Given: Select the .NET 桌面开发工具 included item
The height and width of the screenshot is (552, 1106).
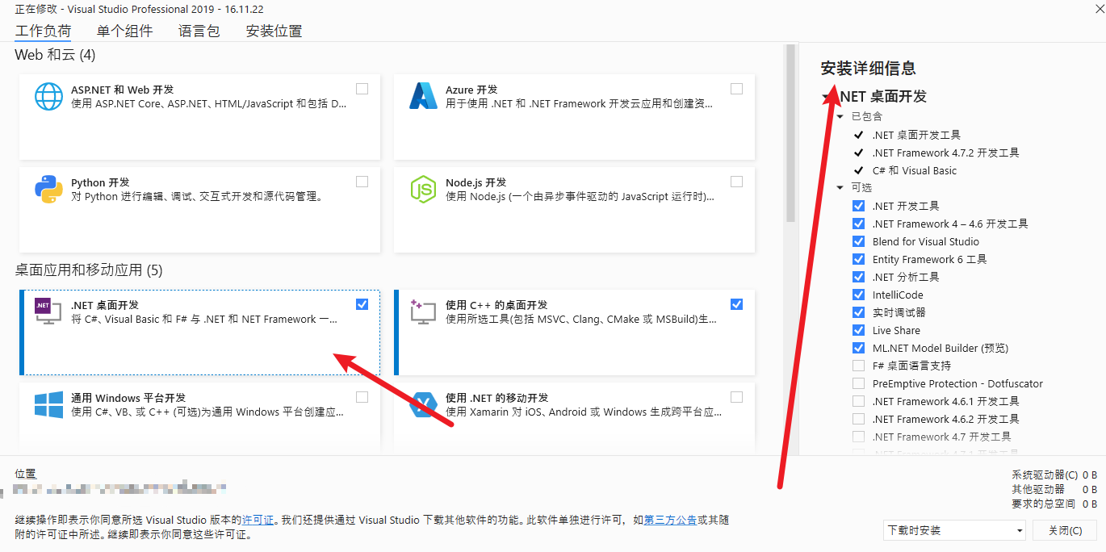Looking at the screenshot, I should pyautogui.click(x=916, y=135).
